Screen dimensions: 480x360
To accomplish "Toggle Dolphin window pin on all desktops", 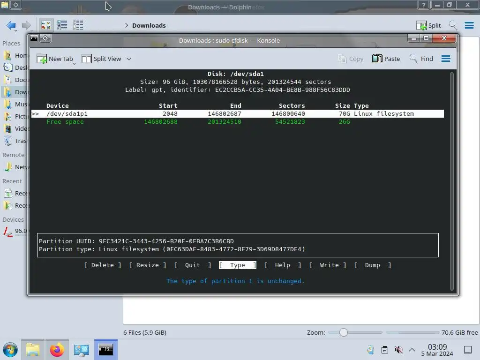I will [16, 5].
